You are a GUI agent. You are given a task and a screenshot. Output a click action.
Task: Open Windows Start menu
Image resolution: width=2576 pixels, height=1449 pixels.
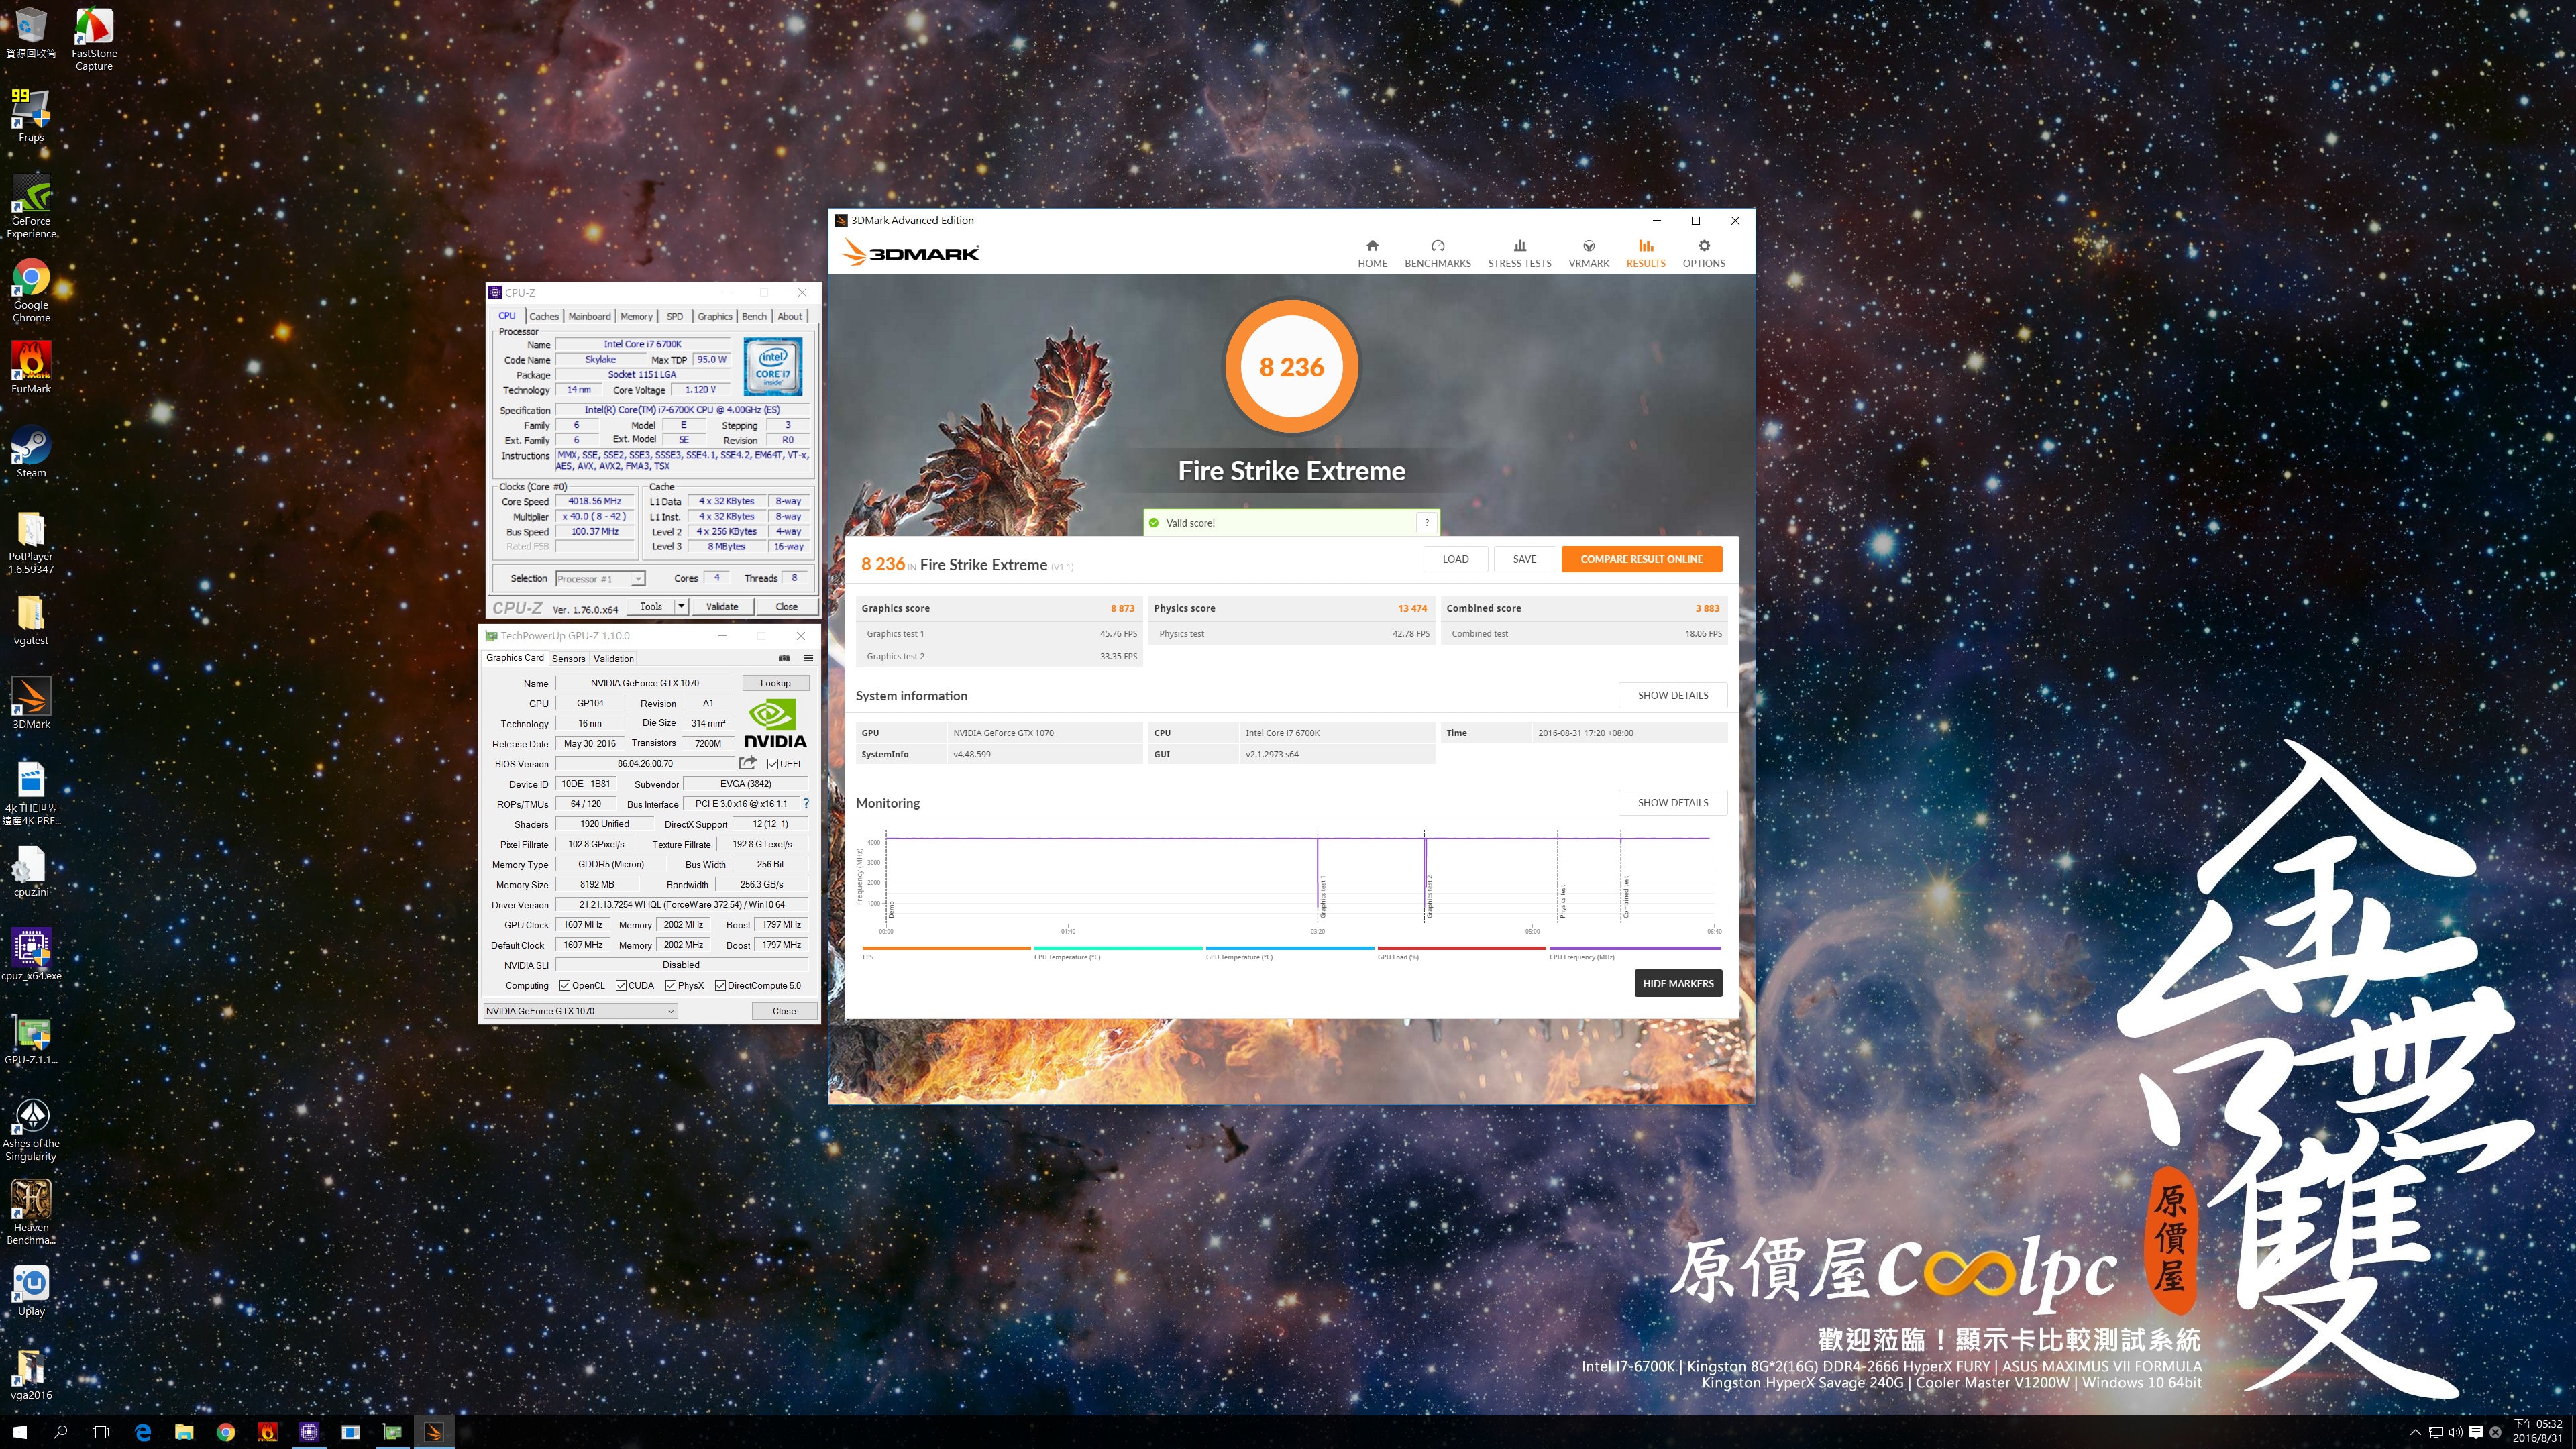[20, 1432]
